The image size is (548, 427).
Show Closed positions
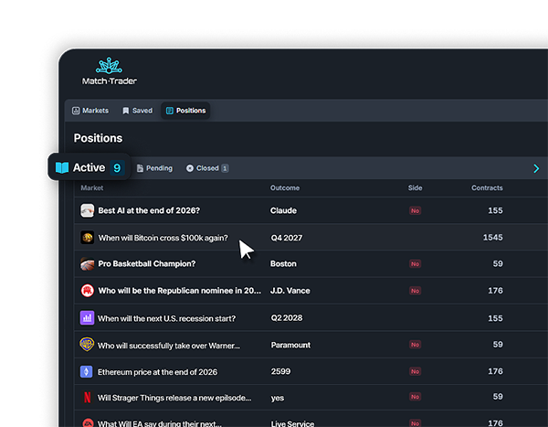[206, 168]
